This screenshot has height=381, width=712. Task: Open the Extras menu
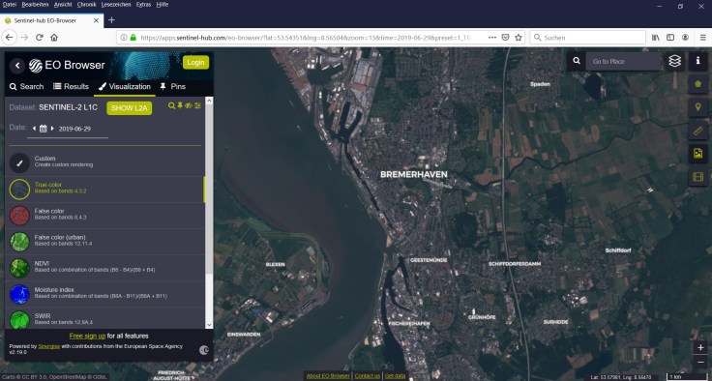pyautogui.click(x=144, y=5)
